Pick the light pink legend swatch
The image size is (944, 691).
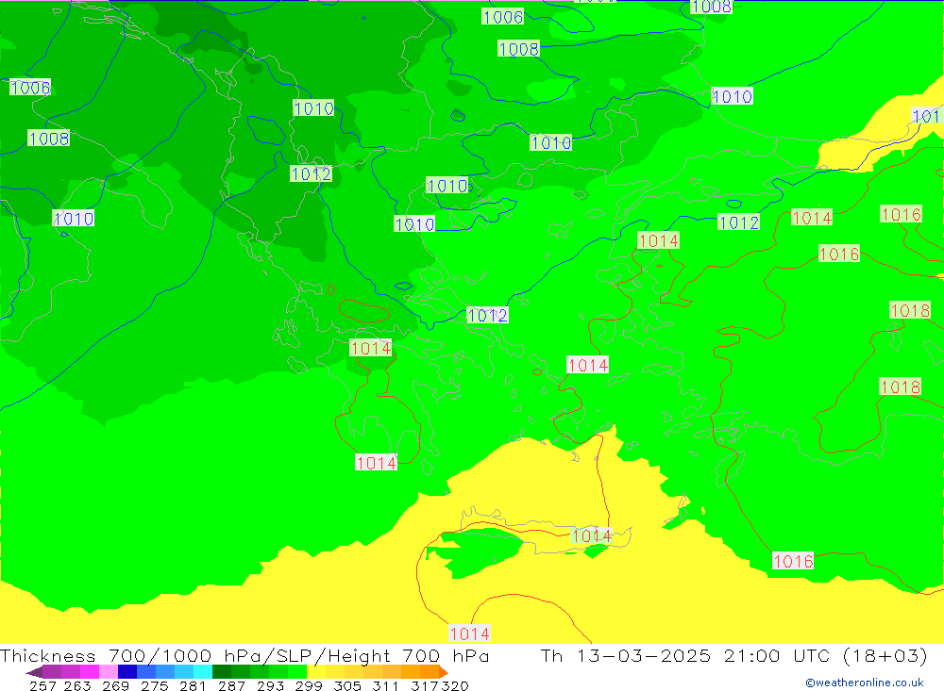point(109,672)
